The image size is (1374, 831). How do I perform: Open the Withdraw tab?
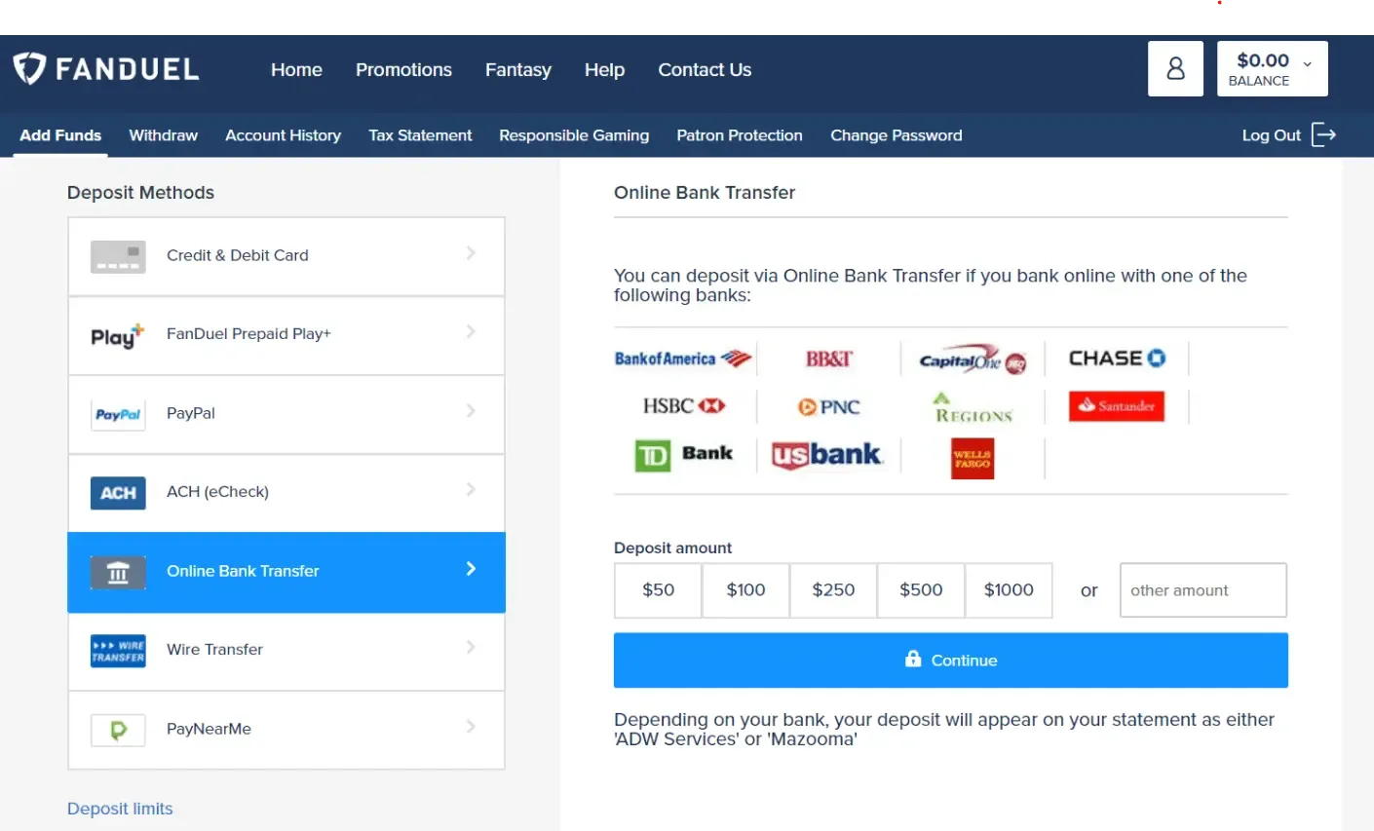click(163, 135)
